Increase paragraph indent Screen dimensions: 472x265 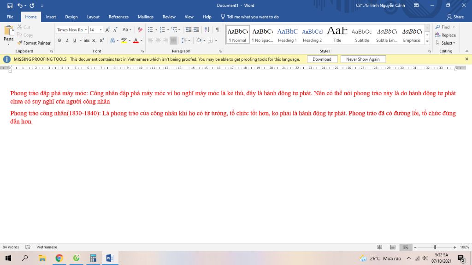click(196, 30)
